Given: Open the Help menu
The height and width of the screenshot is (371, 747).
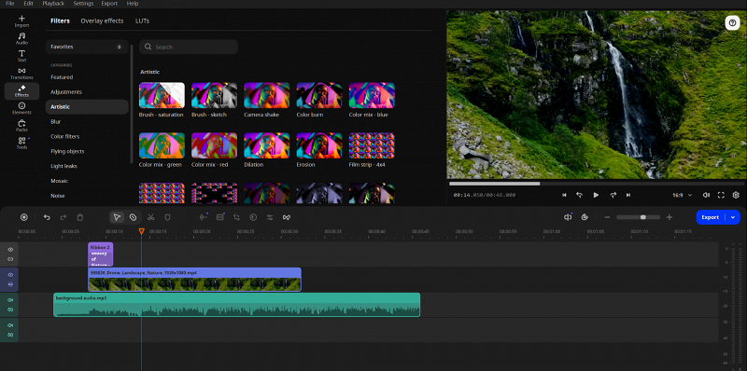Looking at the screenshot, I should pos(133,4).
